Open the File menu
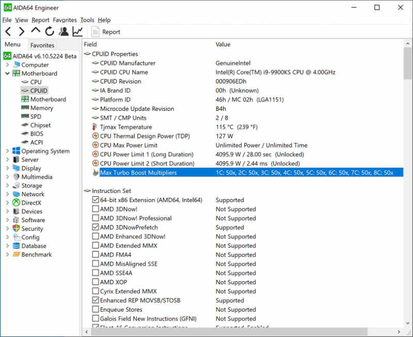 point(7,20)
